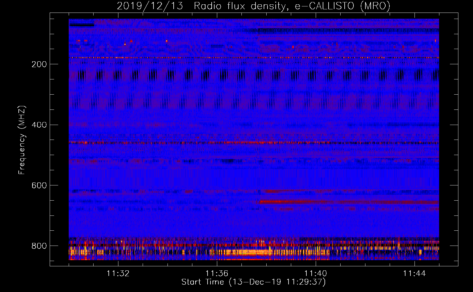Click the plot title '2019/12/13 Radio flux density'
473x292 pixels.
253,6
